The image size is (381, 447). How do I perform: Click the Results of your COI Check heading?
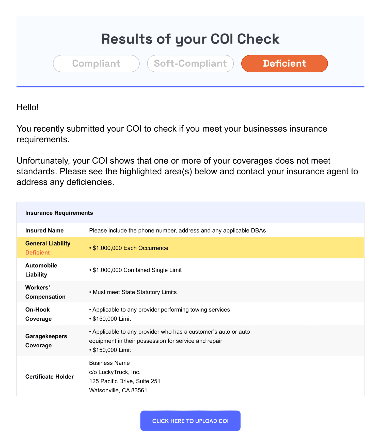(190, 39)
